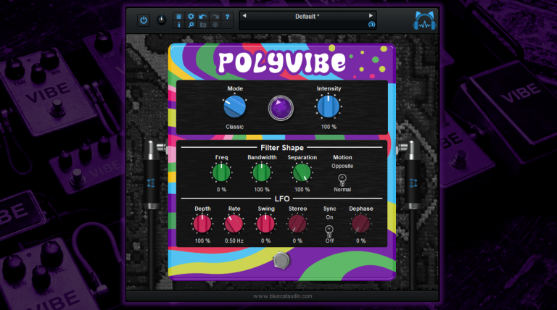Viewport: 557px width, 310px height.
Task: Click the green Separation knob
Action: click(302, 172)
